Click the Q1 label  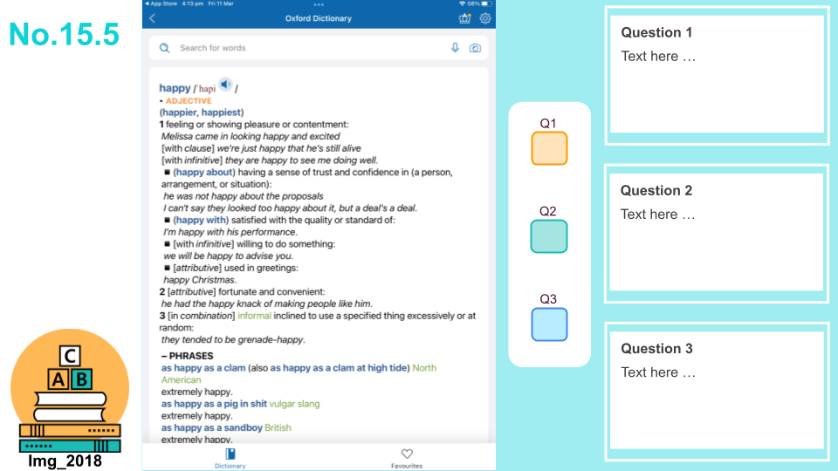(x=548, y=123)
